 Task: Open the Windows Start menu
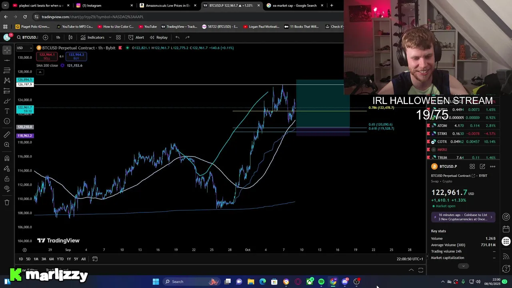click(156, 282)
